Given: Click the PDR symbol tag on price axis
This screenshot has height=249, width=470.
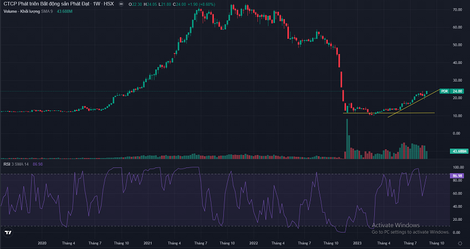Looking at the screenshot, I should click(x=444, y=91).
